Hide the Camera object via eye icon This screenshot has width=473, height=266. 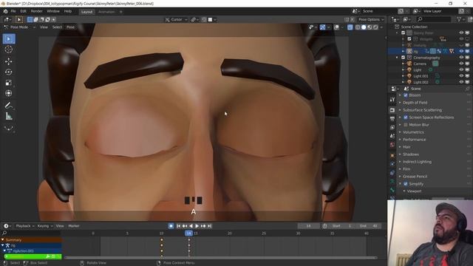461,64
